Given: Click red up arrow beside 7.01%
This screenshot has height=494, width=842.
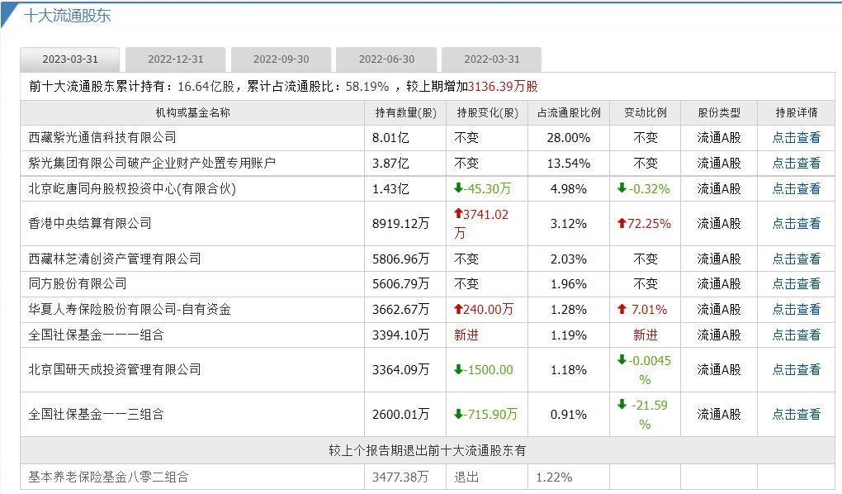Looking at the screenshot, I should coord(622,309).
